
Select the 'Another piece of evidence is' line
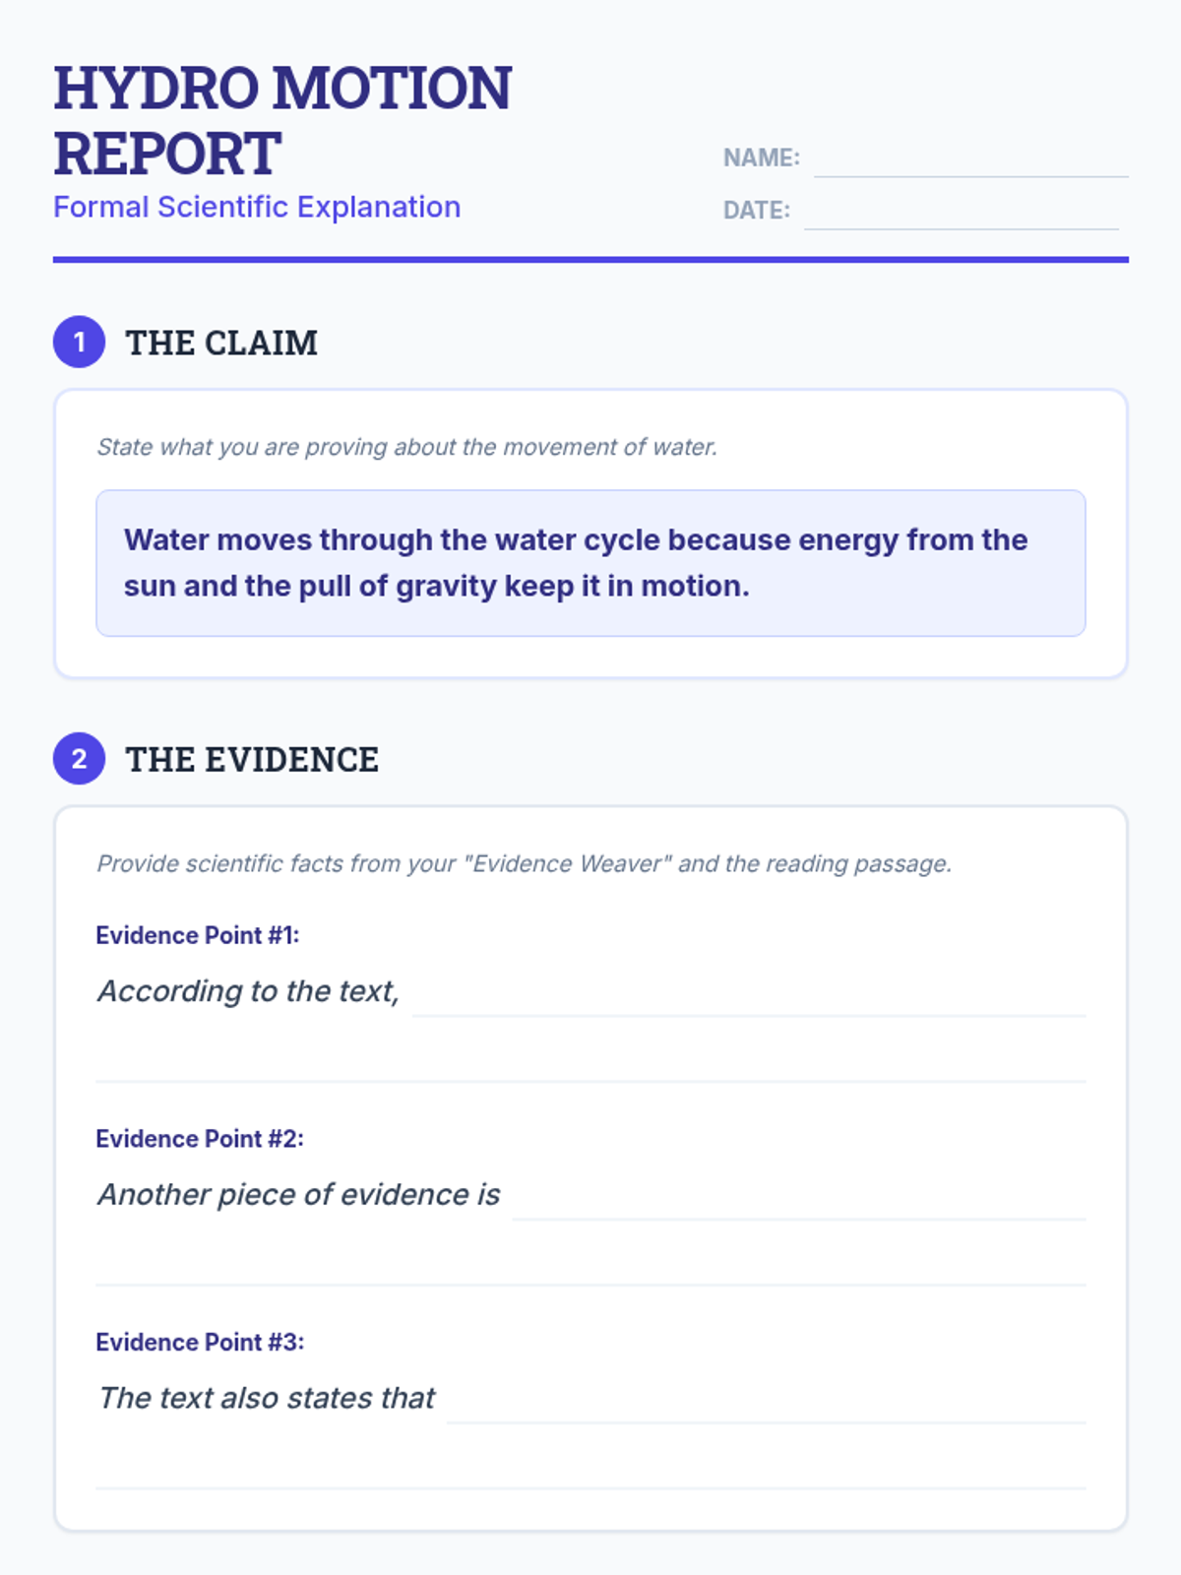click(x=799, y=1196)
